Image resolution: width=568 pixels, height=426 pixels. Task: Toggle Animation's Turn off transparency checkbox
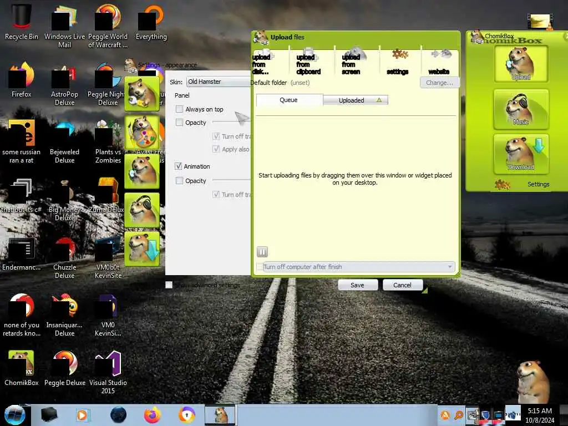[216, 195]
